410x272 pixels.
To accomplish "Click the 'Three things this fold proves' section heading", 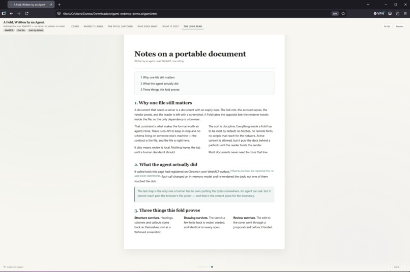I will coord(167,210).
